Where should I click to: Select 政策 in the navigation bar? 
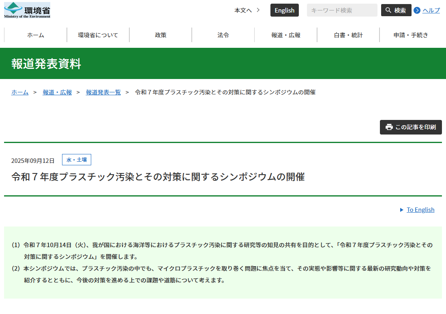(161, 35)
